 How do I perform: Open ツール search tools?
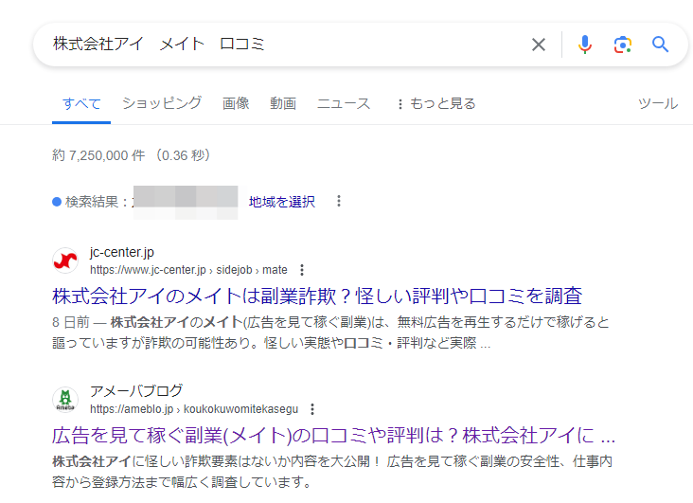[658, 103]
